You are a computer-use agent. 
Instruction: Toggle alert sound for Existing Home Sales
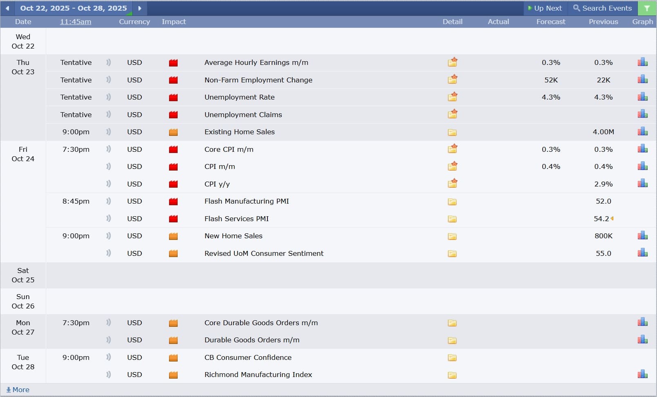coord(108,132)
